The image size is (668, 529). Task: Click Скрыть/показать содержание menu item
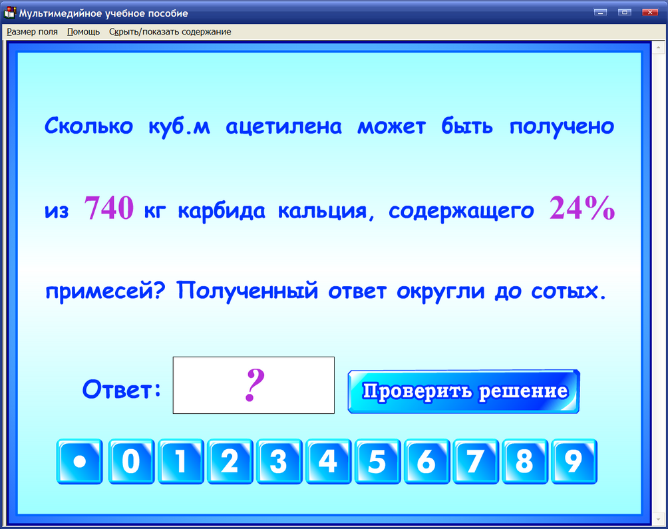click(x=169, y=31)
